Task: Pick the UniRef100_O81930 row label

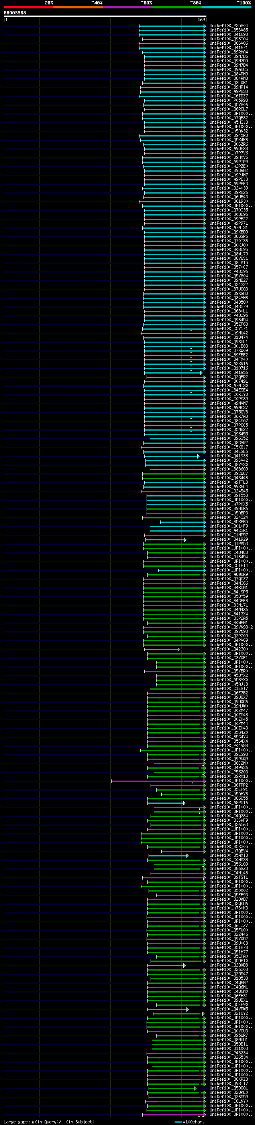Action: [229, 201]
